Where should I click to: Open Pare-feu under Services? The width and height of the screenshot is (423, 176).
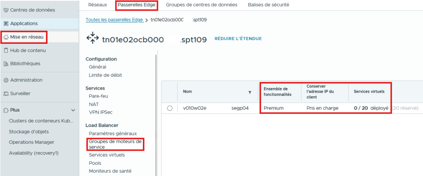coord(98,96)
